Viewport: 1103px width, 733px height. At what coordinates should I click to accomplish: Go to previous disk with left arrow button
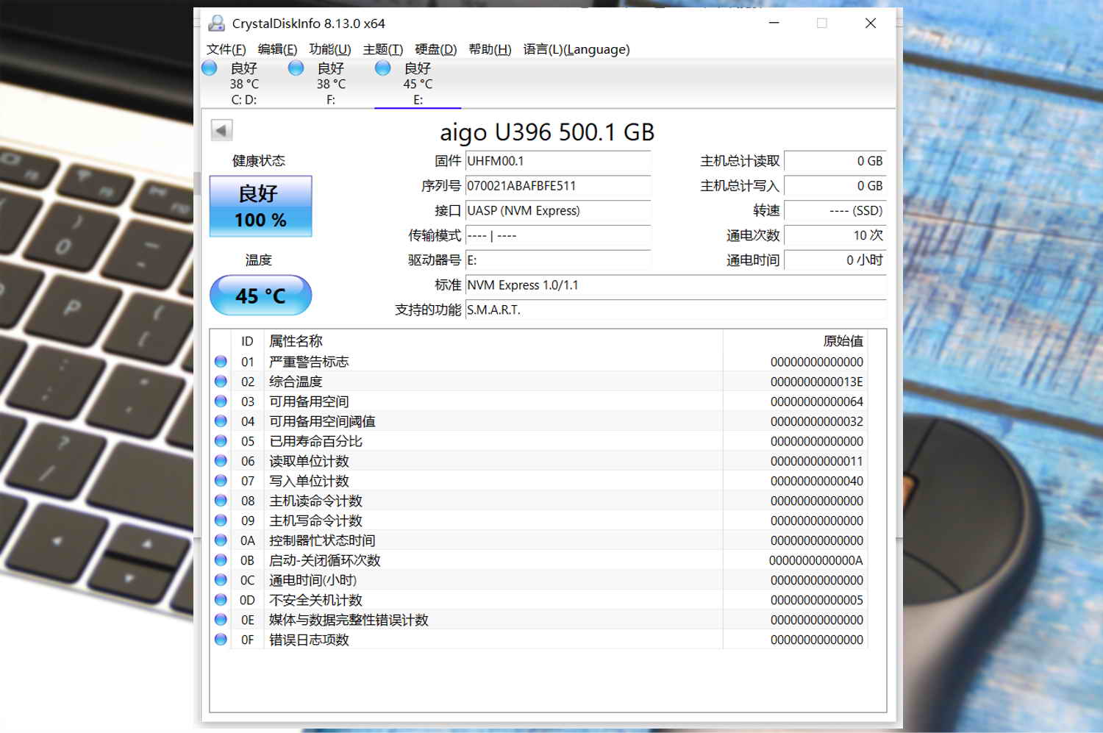pos(221,130)
